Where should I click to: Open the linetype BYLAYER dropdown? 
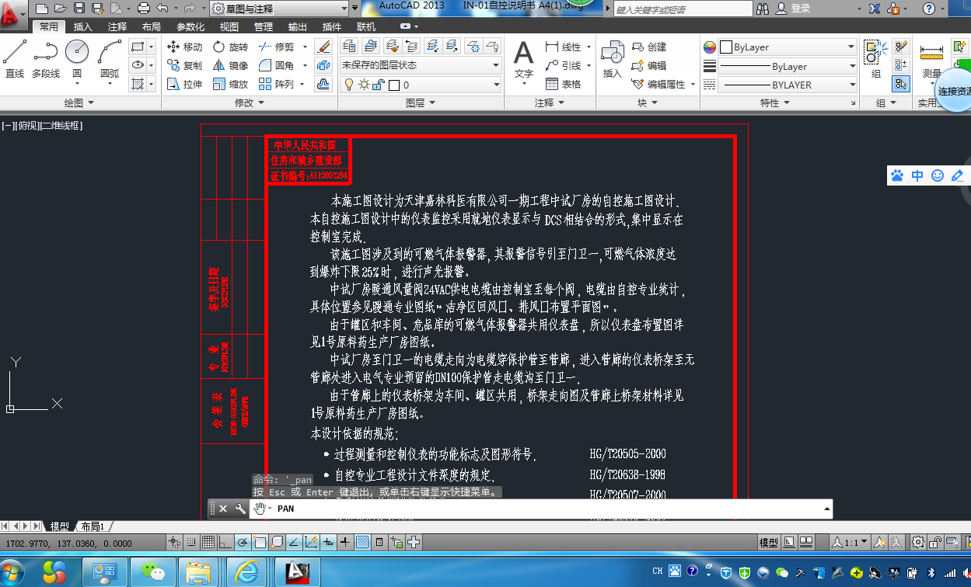tap(788, 85)
